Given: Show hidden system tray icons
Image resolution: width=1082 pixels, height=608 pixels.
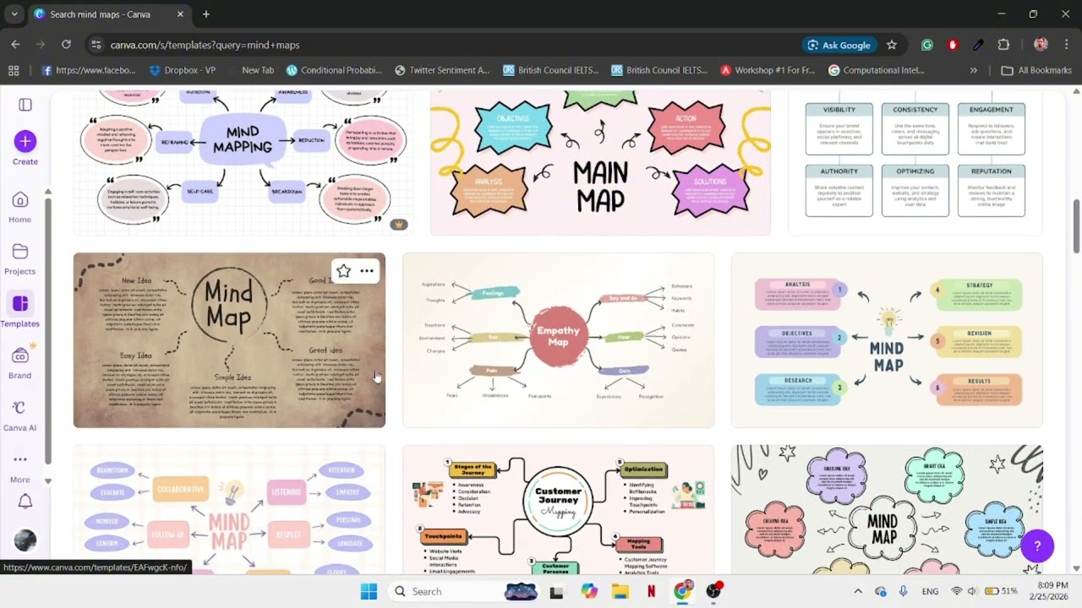Looking at the screenshot, I should [x=858, y=591].
